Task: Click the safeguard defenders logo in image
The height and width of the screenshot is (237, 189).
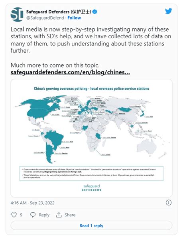Action: point(92,188)
